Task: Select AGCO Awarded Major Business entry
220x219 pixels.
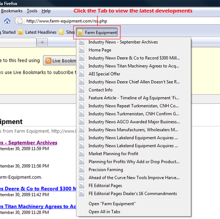Action: coord(134,122)
